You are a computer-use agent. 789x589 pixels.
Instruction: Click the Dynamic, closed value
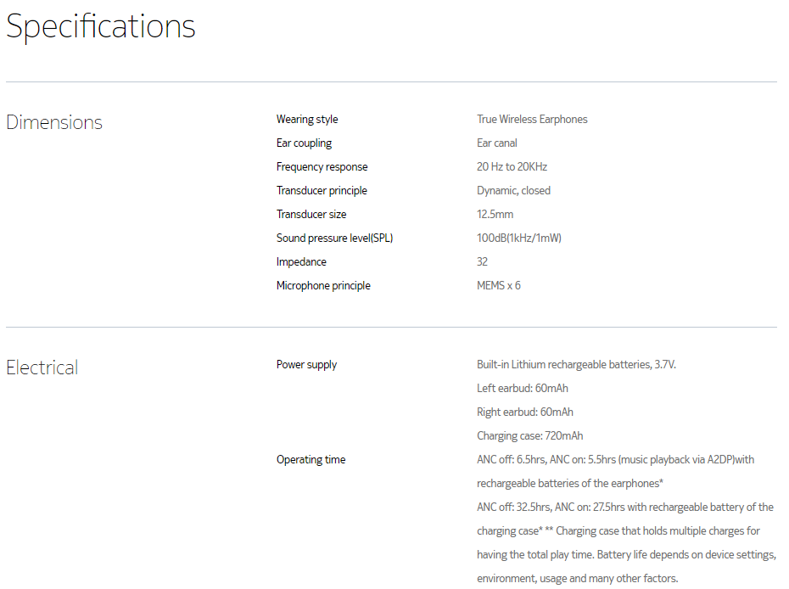point(513,191)
